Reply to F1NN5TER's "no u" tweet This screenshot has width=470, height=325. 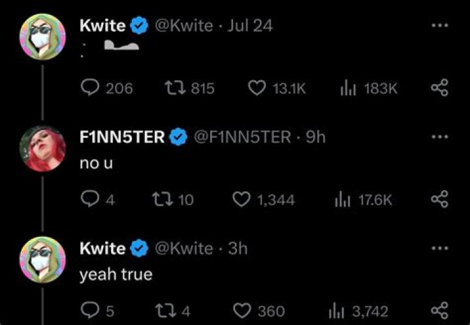pos(88,200)
